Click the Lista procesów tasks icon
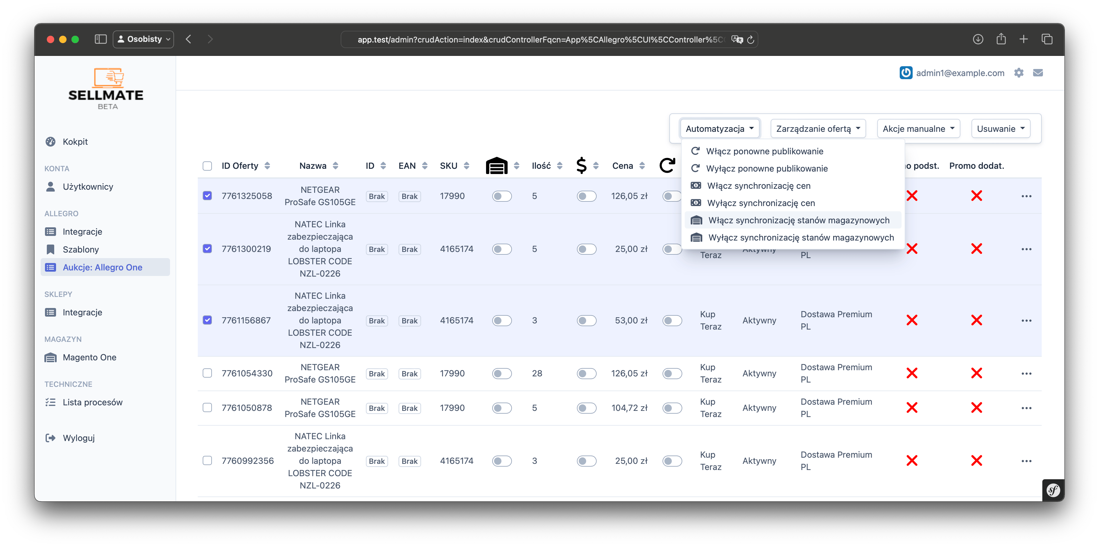Image resolution: width=1099 pixels, height=547 pixels. point(50,402)
